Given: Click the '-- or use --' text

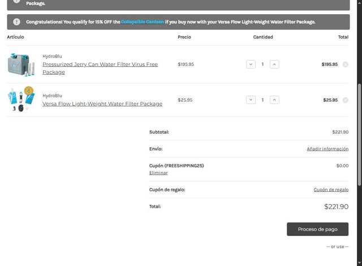Looking at the screenshot, I should click(337, 247).
